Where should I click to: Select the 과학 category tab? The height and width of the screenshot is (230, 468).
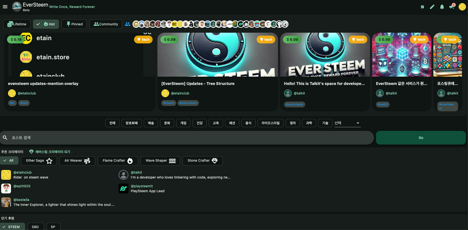pyautogui.click(x=309, y=123)
